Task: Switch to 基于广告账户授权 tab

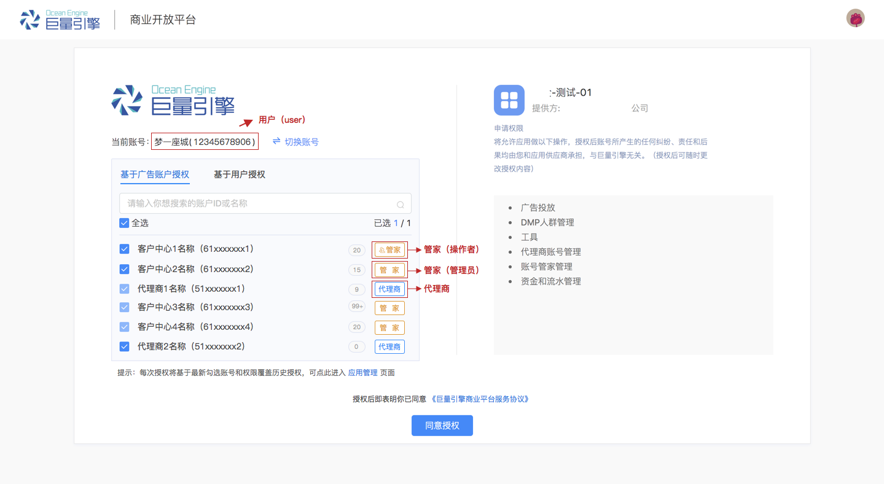Action: (155, 174)
